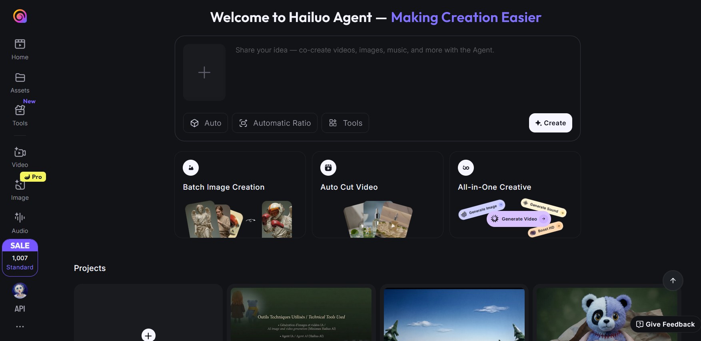Screen dimensions: 701x341
Task: Open the three-dot more menu
Action: 20,327
